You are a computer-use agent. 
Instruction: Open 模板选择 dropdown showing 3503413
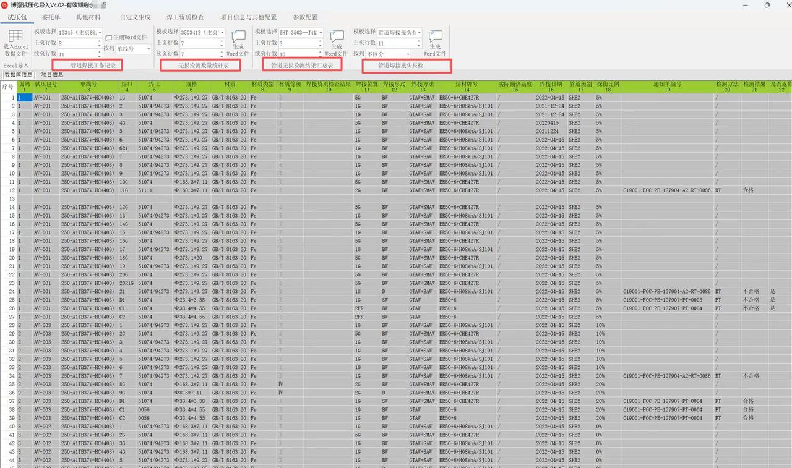[x=202, y=32]
